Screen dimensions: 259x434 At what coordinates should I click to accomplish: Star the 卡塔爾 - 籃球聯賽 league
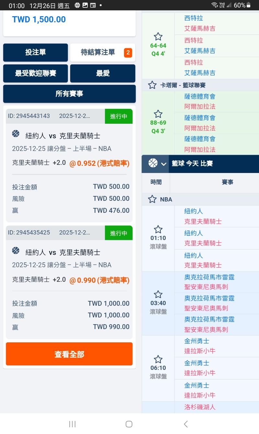click(152, 85)
